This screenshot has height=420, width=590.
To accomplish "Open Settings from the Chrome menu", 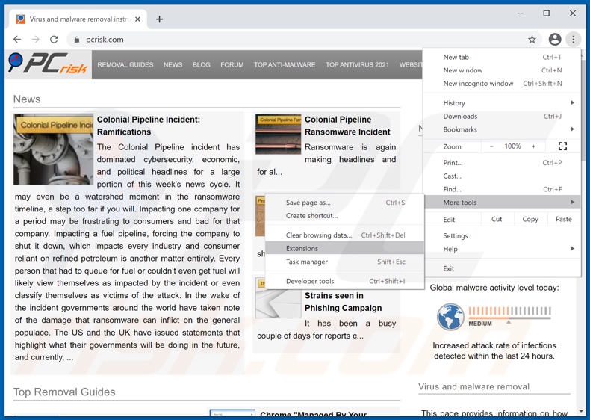I will pyautogui.click(x=456, y=235).
